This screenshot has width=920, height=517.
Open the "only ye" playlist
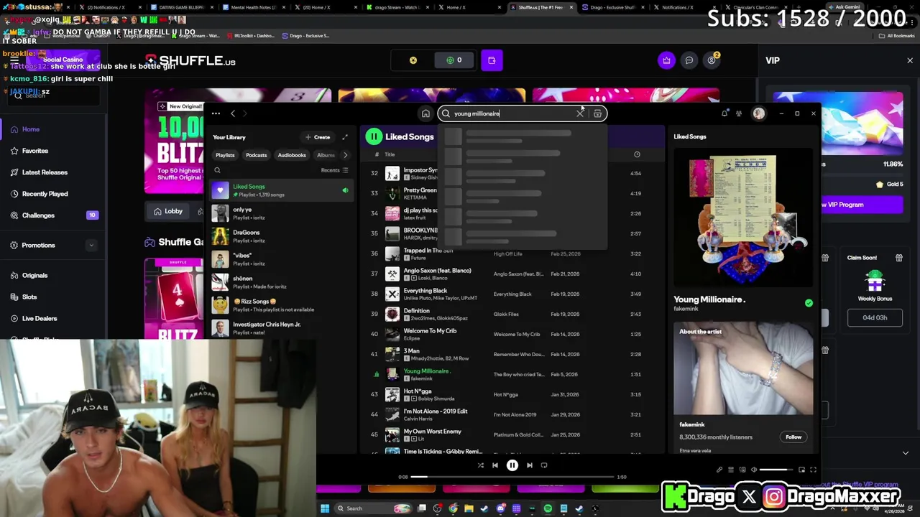tap(282, 213)
